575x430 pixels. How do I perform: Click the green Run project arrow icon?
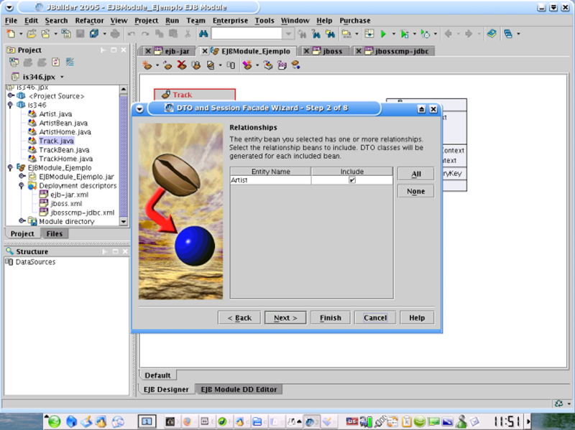pyautogui.click(x=384, y=34)
